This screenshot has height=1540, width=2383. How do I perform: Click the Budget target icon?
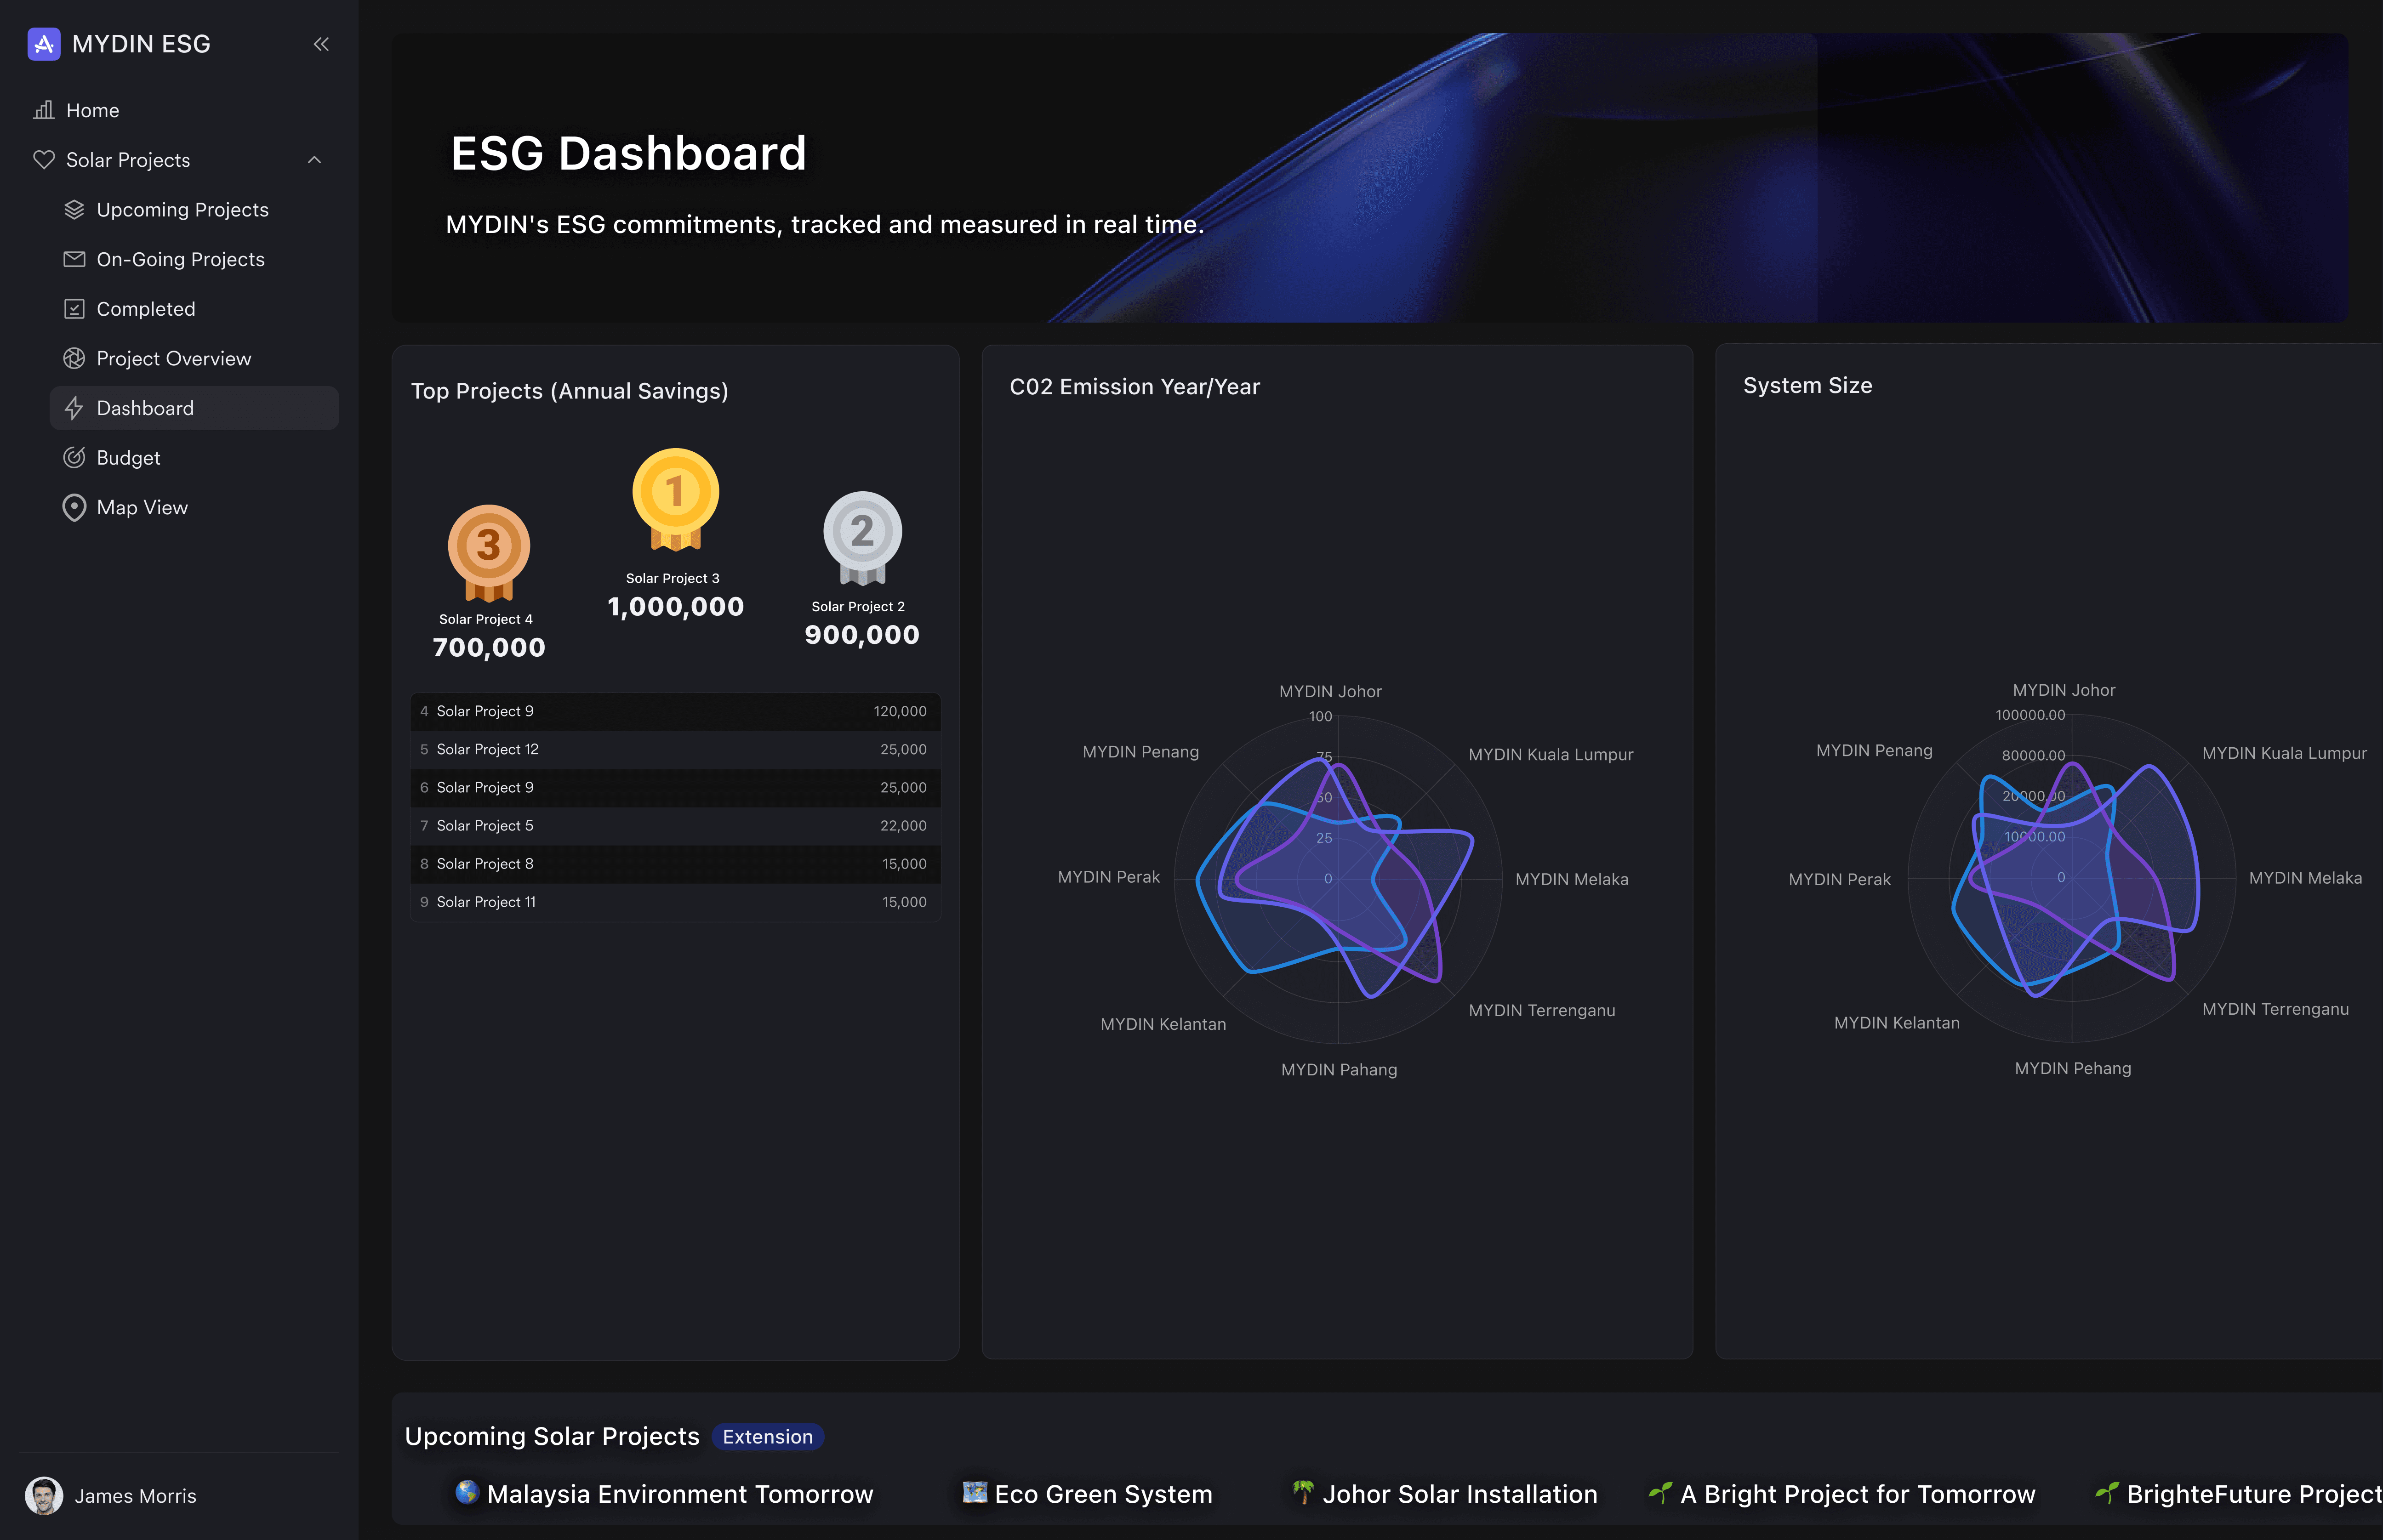[74, 457]
